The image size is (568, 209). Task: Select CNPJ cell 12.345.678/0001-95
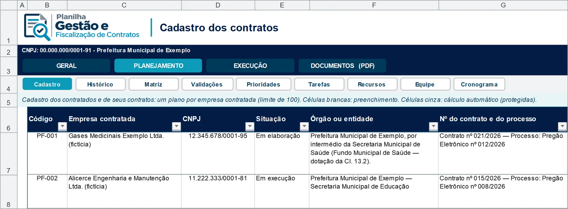218,153
